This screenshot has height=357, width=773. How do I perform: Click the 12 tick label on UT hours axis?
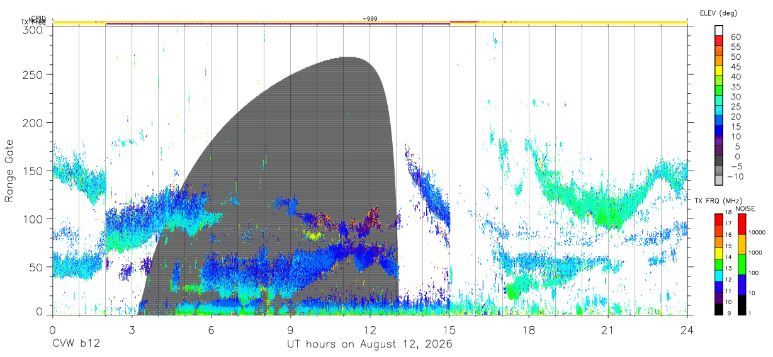tap(370, 329)
